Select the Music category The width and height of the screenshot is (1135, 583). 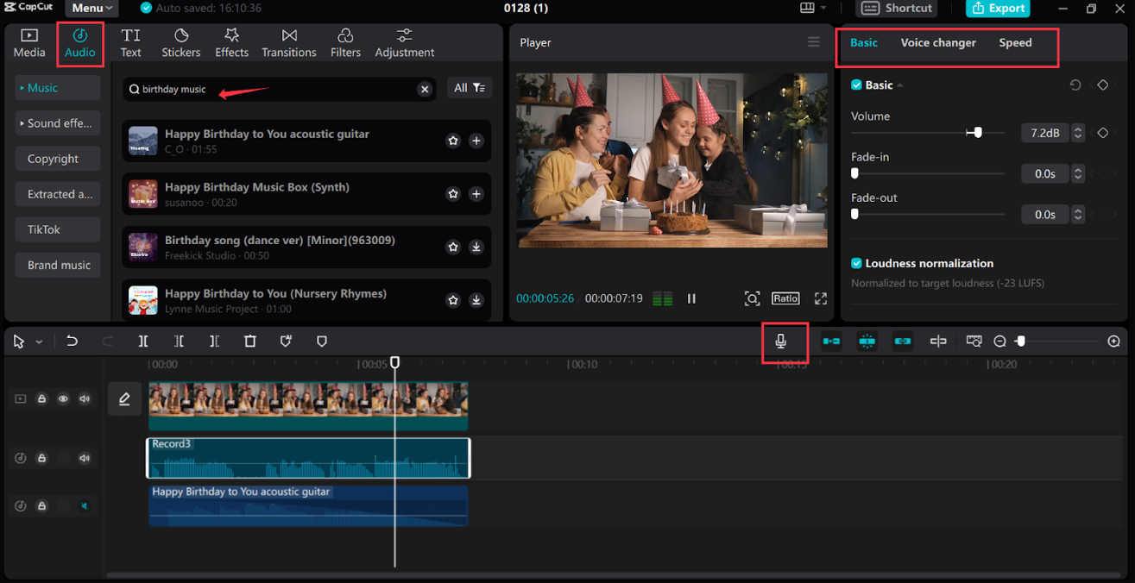[x=58, y=88]
